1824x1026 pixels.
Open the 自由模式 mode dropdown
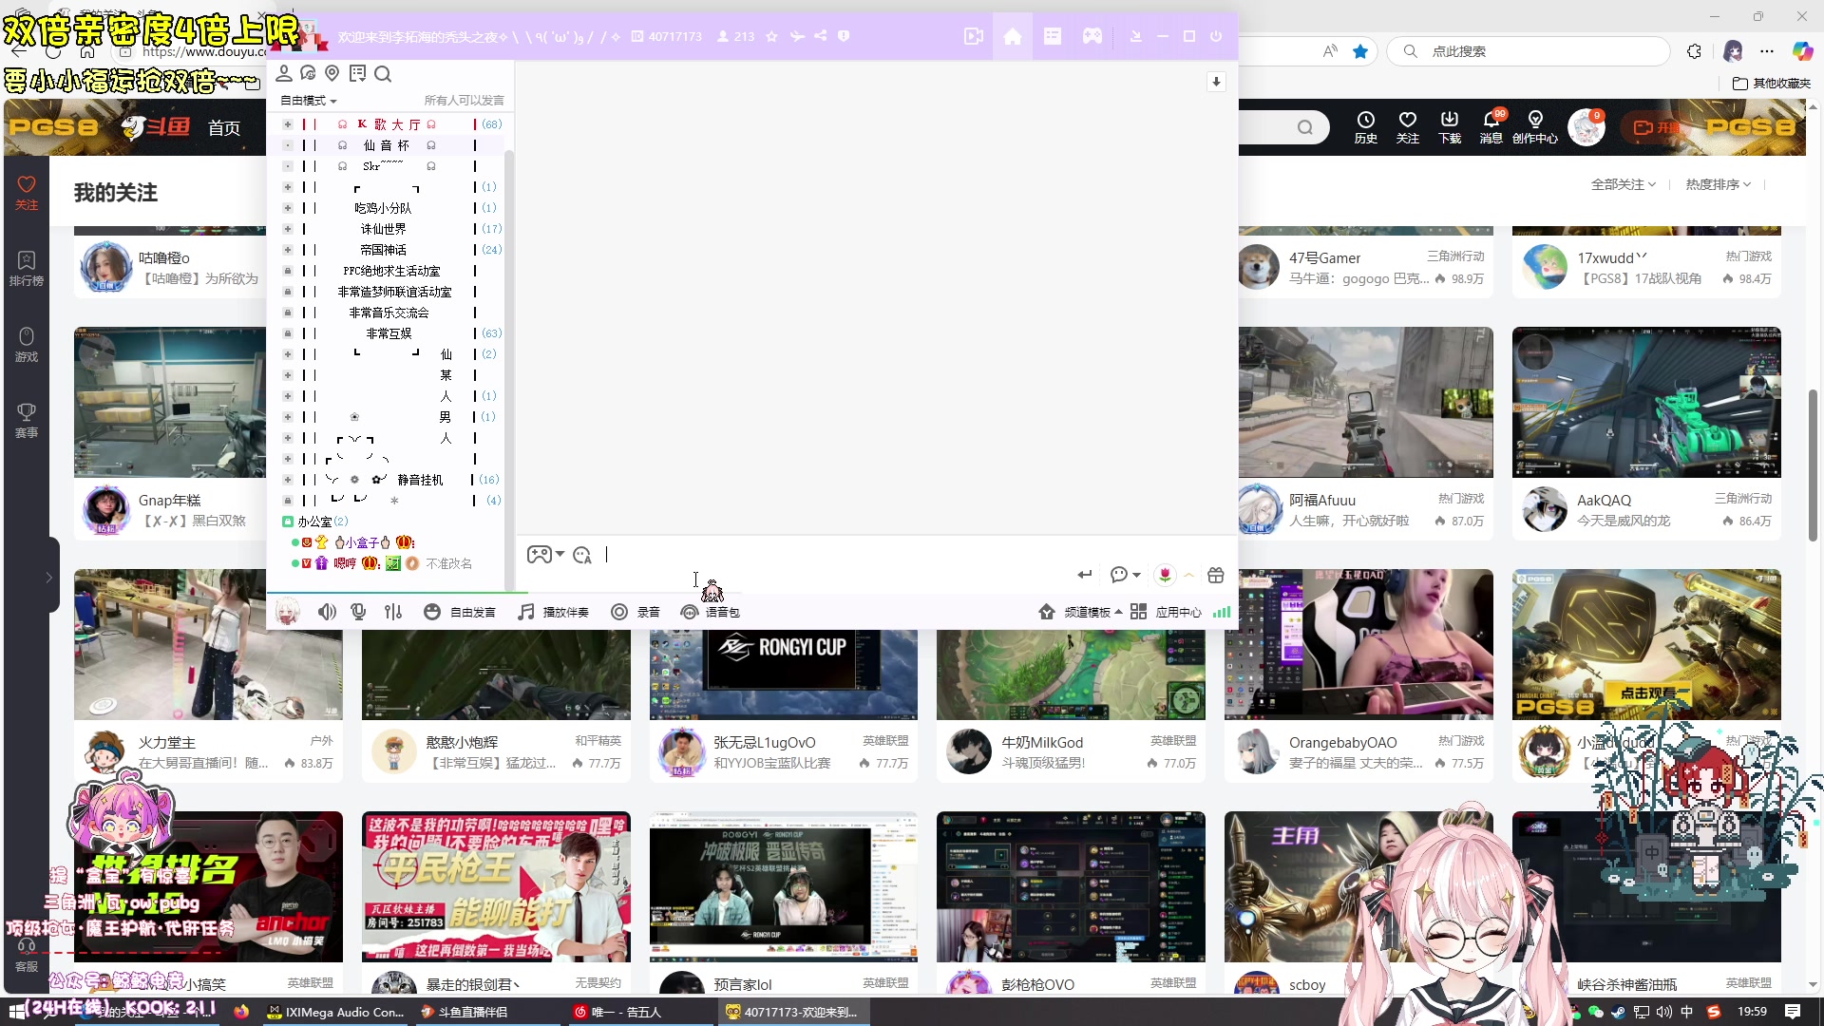point(308,101)
